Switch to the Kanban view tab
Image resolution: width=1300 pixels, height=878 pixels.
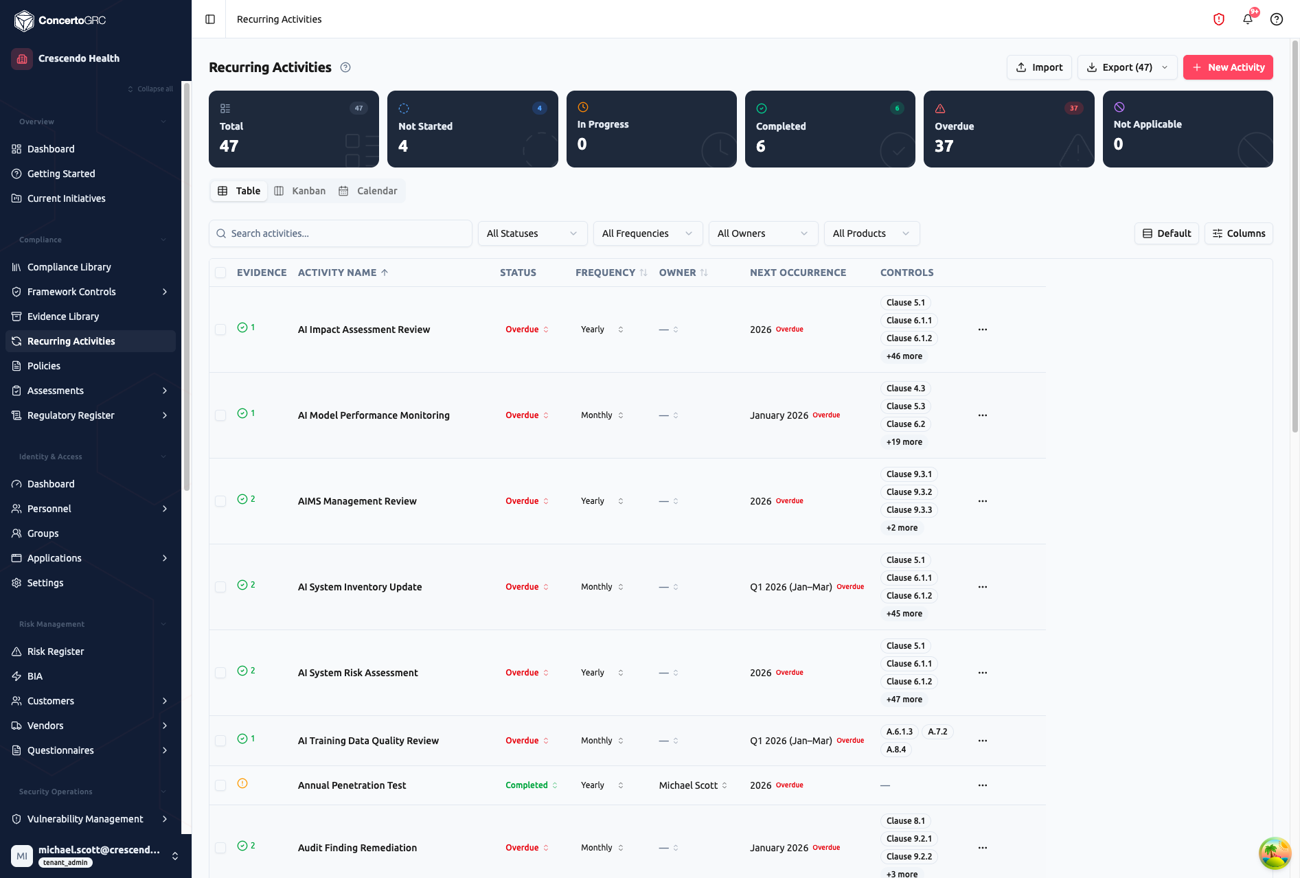tap(300, 191)
